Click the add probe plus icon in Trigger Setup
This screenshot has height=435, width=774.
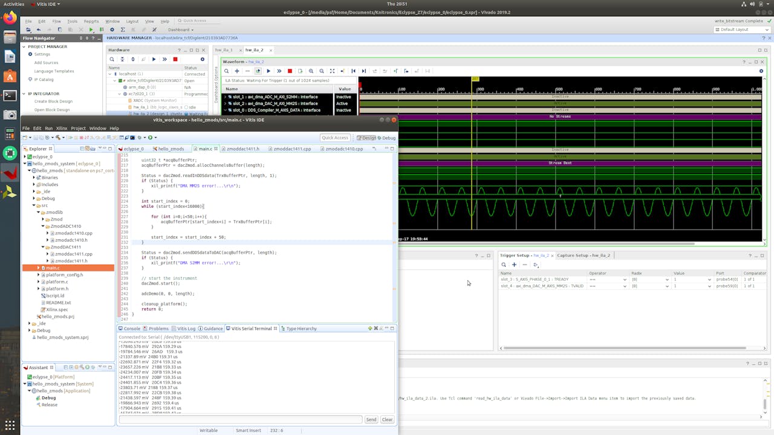pyautogui.click(x=514, y=265)
